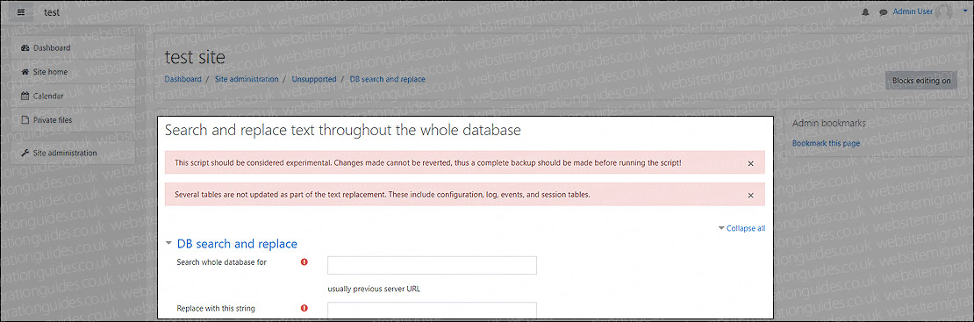Click the Private files document icon
This screenshot has width=974, height=322.
pos(25,120)
